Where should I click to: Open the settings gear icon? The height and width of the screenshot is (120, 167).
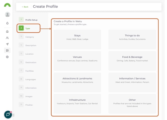tap(7, 57)
